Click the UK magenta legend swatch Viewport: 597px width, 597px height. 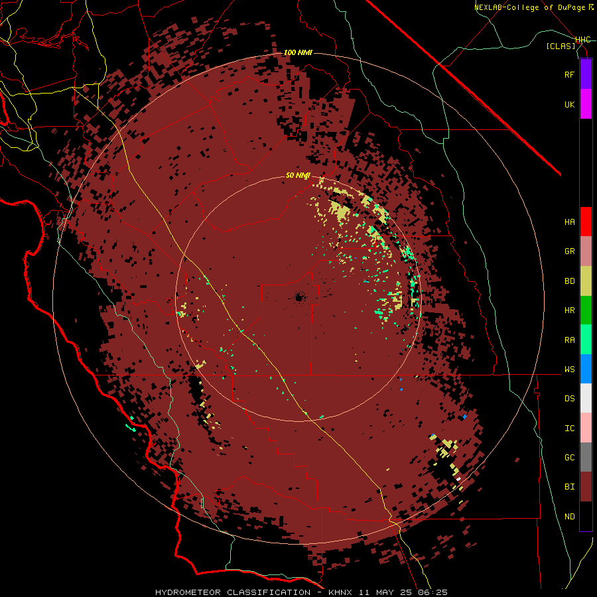pyautogui.click(x=586, y=104)
